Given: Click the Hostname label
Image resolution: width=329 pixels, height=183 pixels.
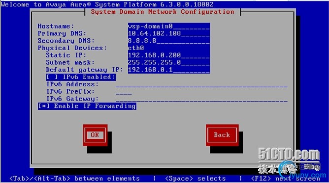Looking at the screenshot, I should point(56,26).
